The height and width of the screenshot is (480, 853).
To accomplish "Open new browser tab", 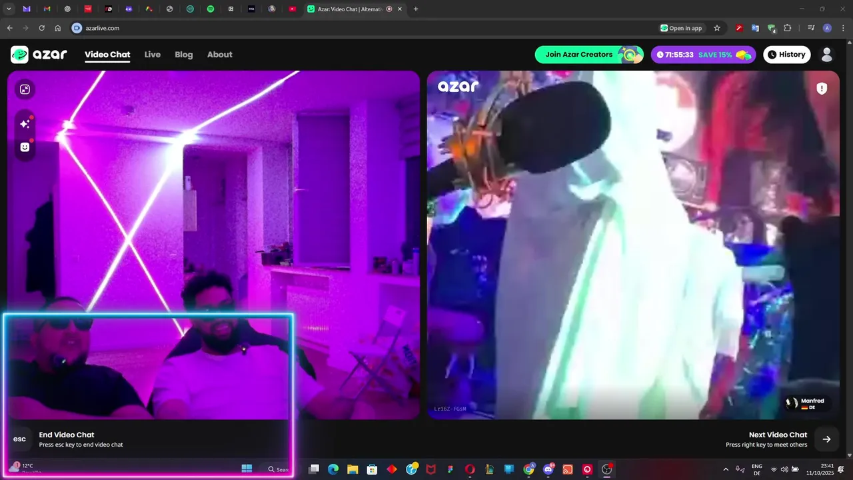I will pos(416,9).
